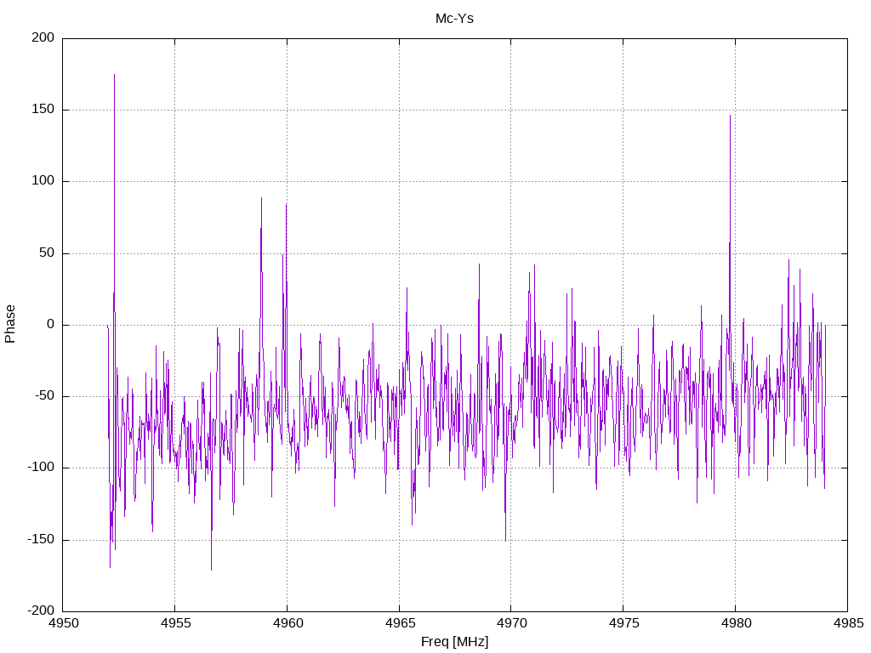
Task: Click the 150 y-axis tick label
Action: click(43, 110)
